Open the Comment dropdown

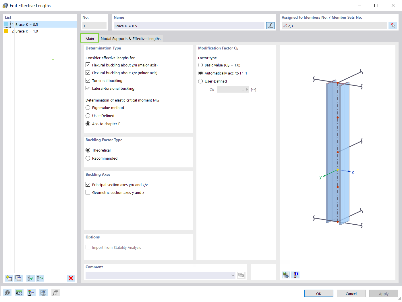[233, 275]
